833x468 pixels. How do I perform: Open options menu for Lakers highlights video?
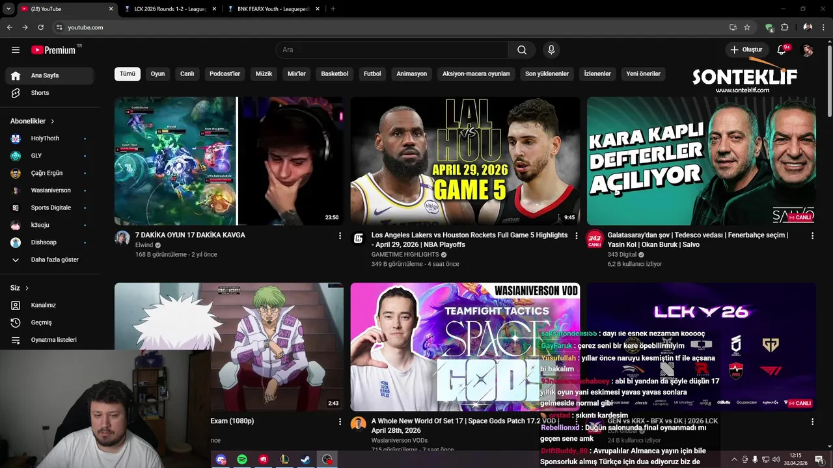point(576,236)
